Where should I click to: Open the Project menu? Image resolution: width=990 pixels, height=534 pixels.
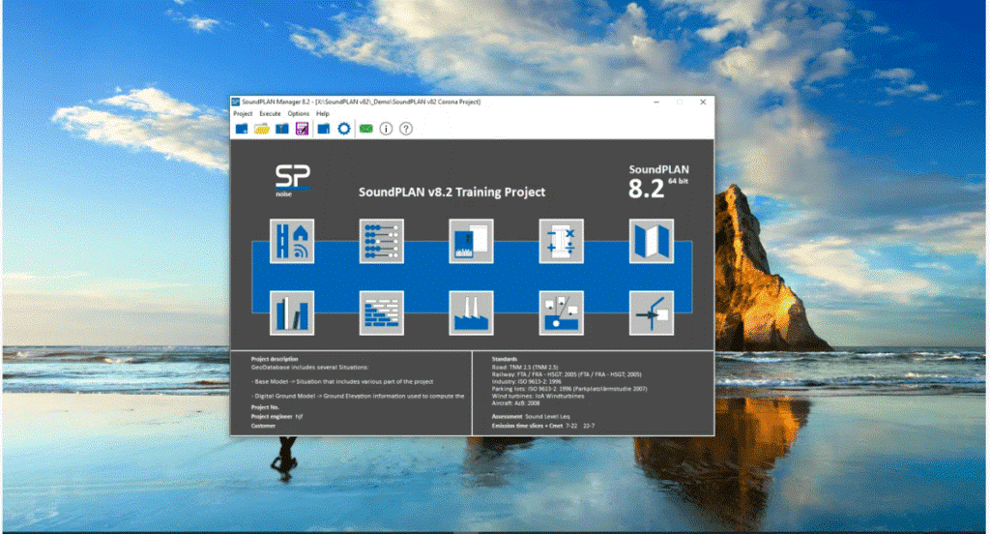pos(243,114)
